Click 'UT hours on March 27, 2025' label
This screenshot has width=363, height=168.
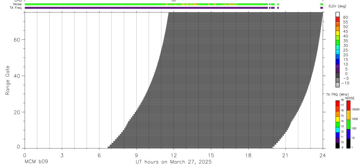[x=174, y=162]
